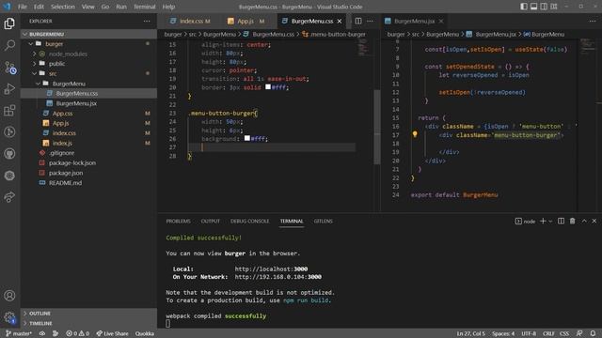Expand the public folder
Image resolution: width=602 pixels, height=338 pixels.
(35, 64)
